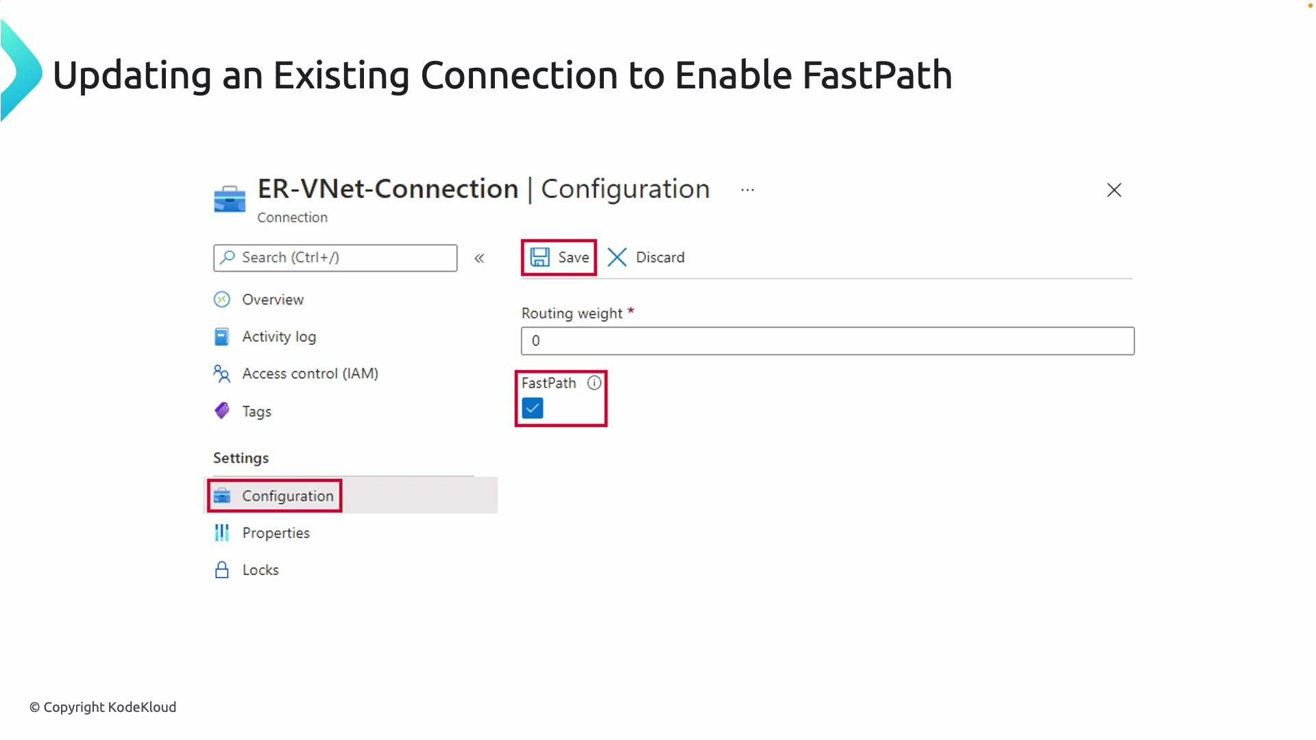The image size is (1316, 740).
Task: Click the Save button
Action: tap(559, 257)
